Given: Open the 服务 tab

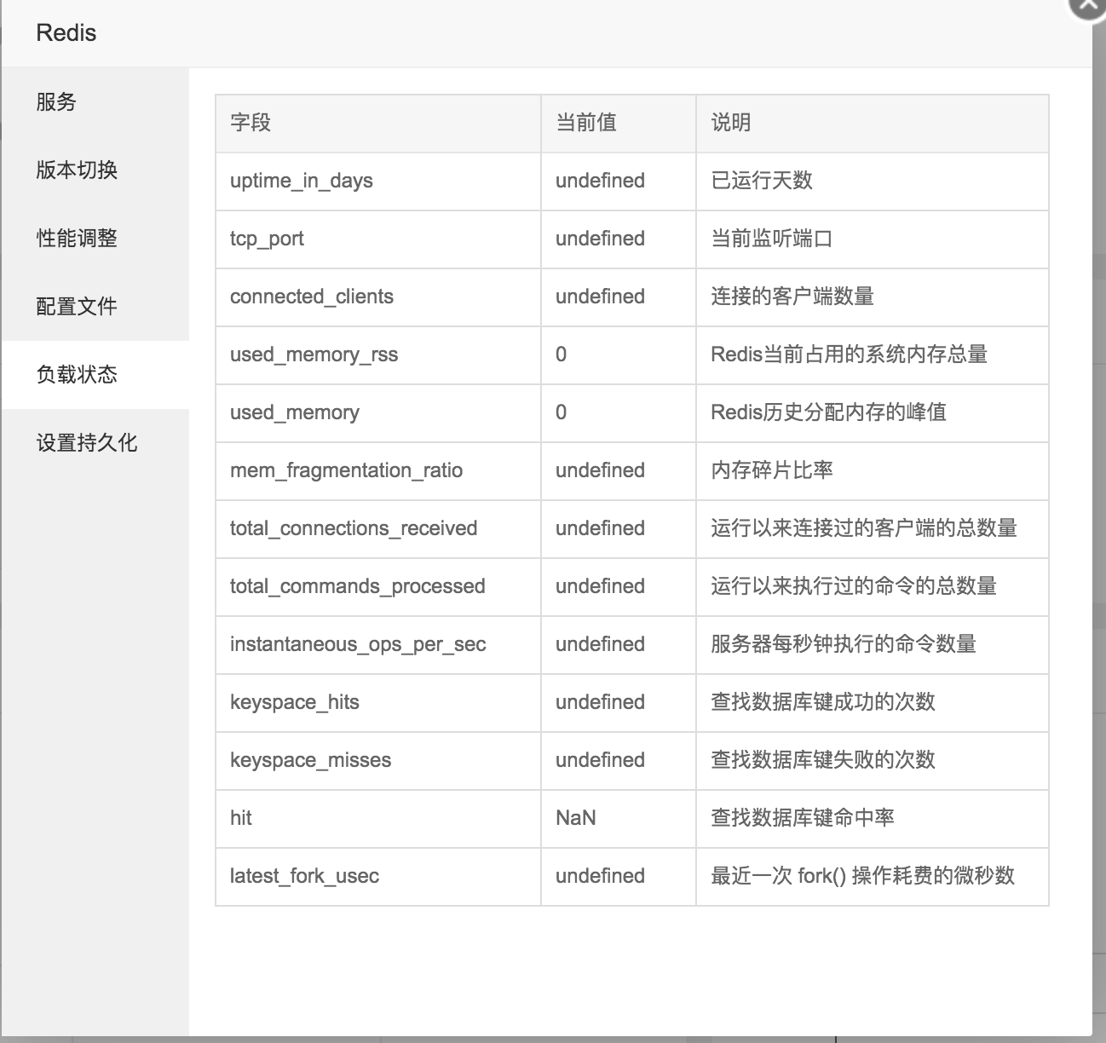Looking at the screenshot, I should pyautogui.click(x=95, y=102).
